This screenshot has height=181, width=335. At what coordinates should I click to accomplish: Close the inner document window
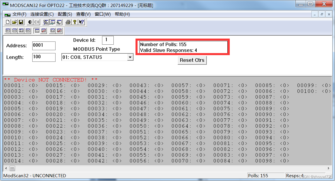329,15
